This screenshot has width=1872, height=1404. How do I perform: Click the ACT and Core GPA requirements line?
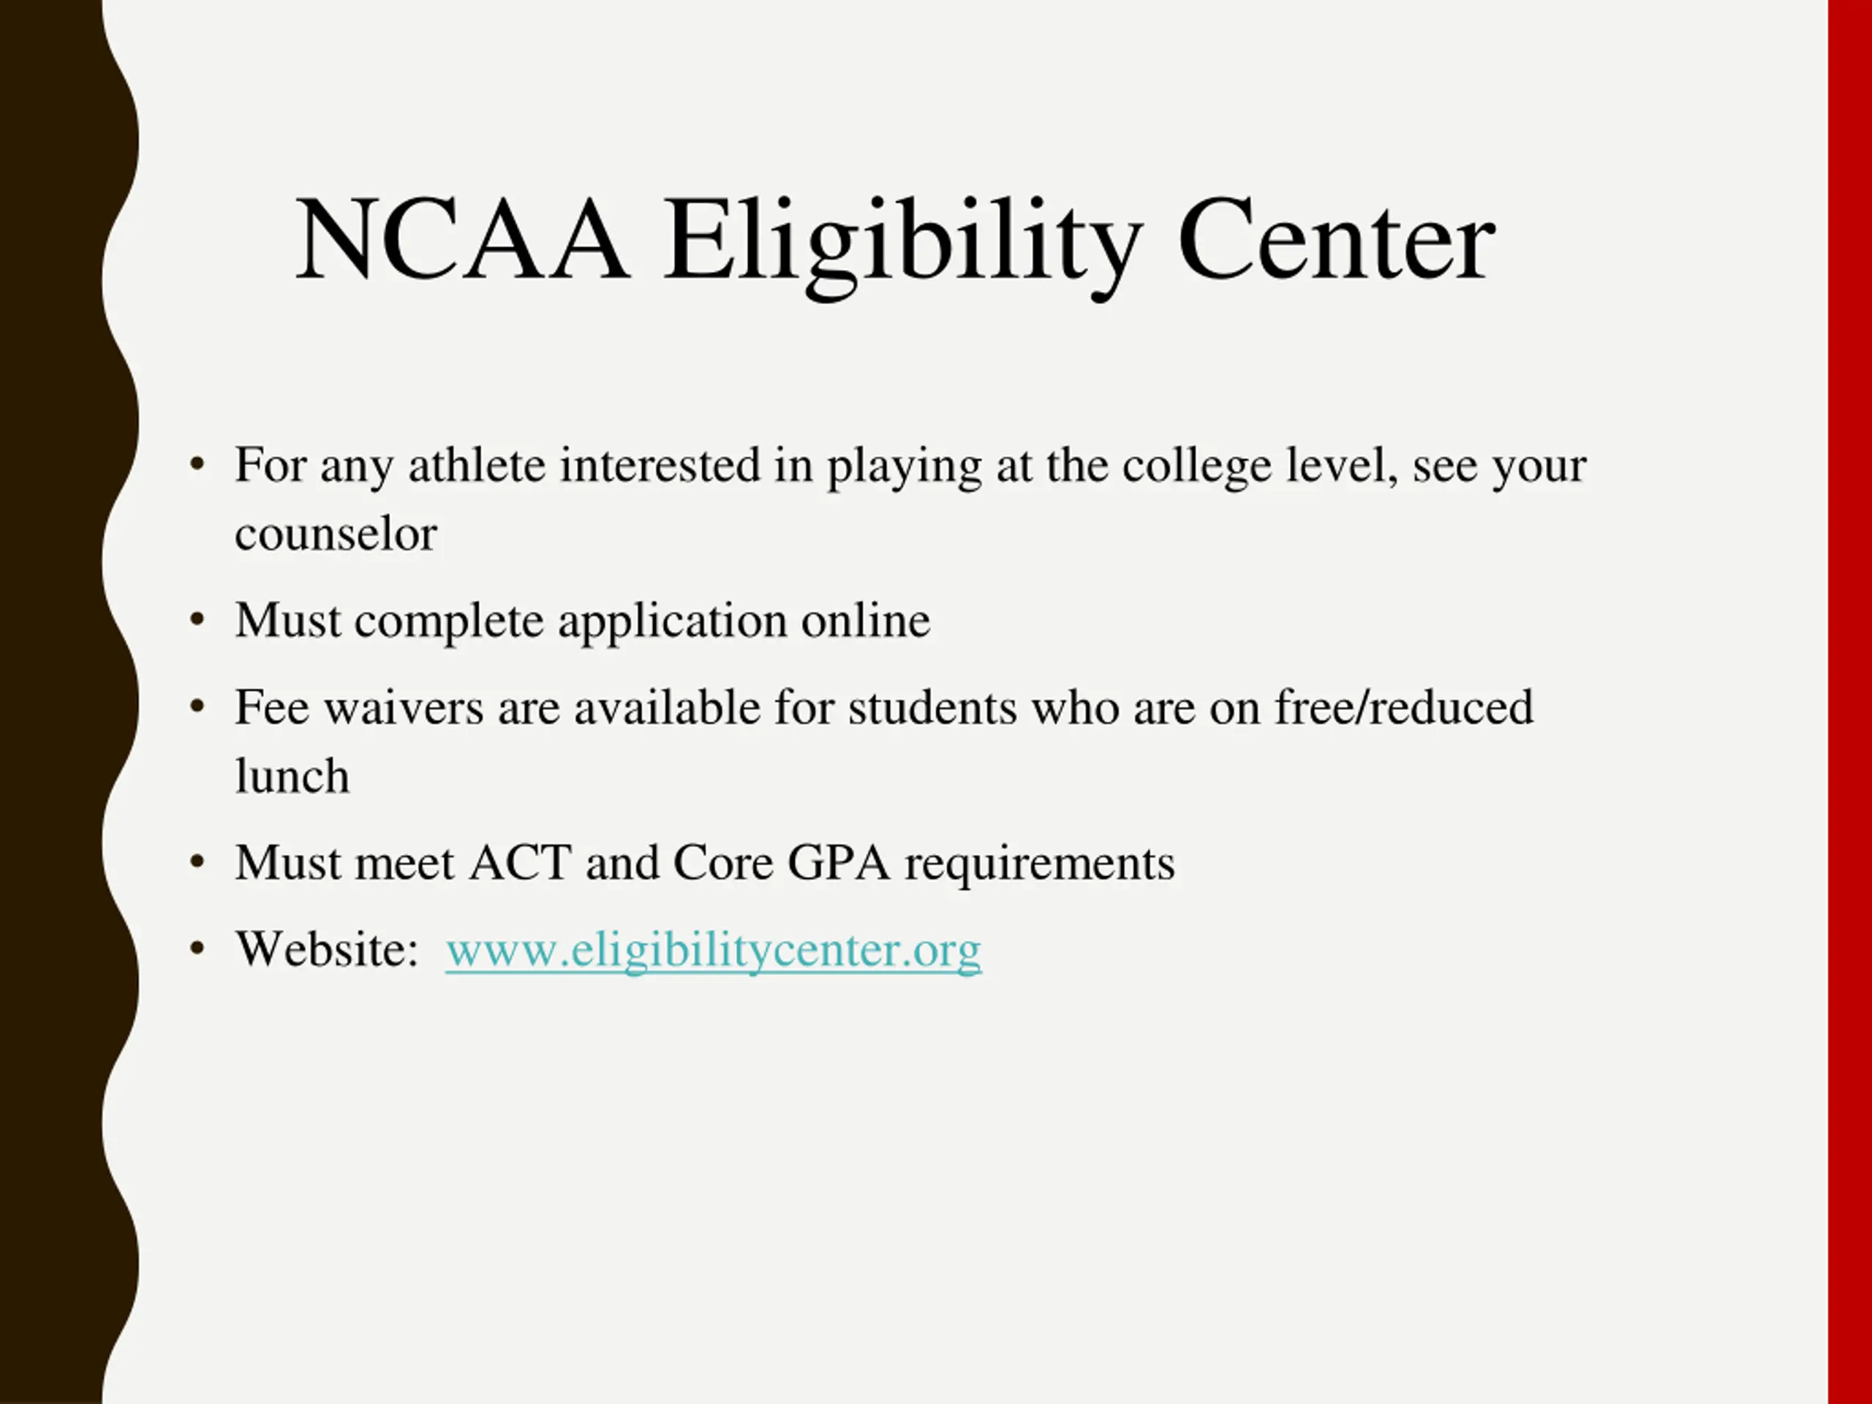click(704, 864)
